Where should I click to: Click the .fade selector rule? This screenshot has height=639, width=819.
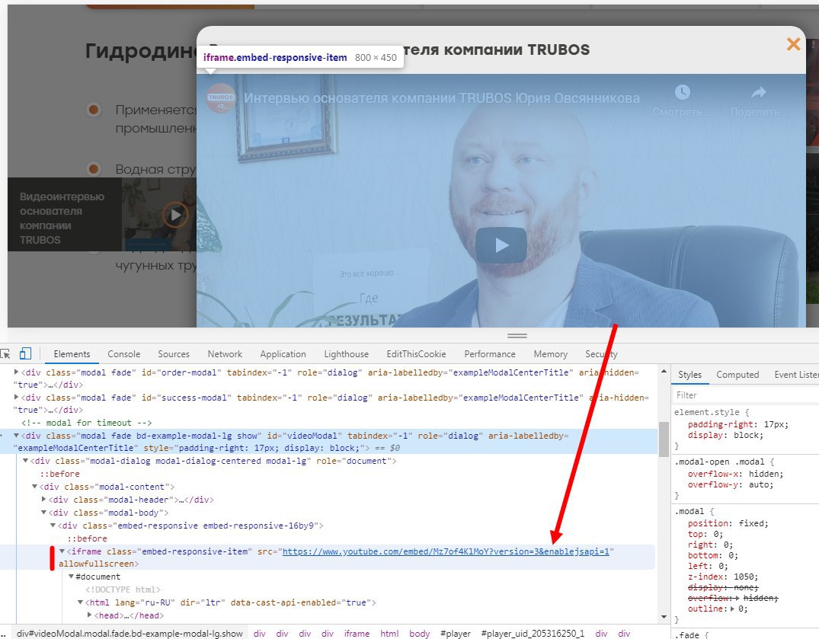687,635
